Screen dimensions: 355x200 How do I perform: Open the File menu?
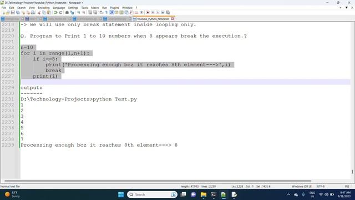[4, 8]
